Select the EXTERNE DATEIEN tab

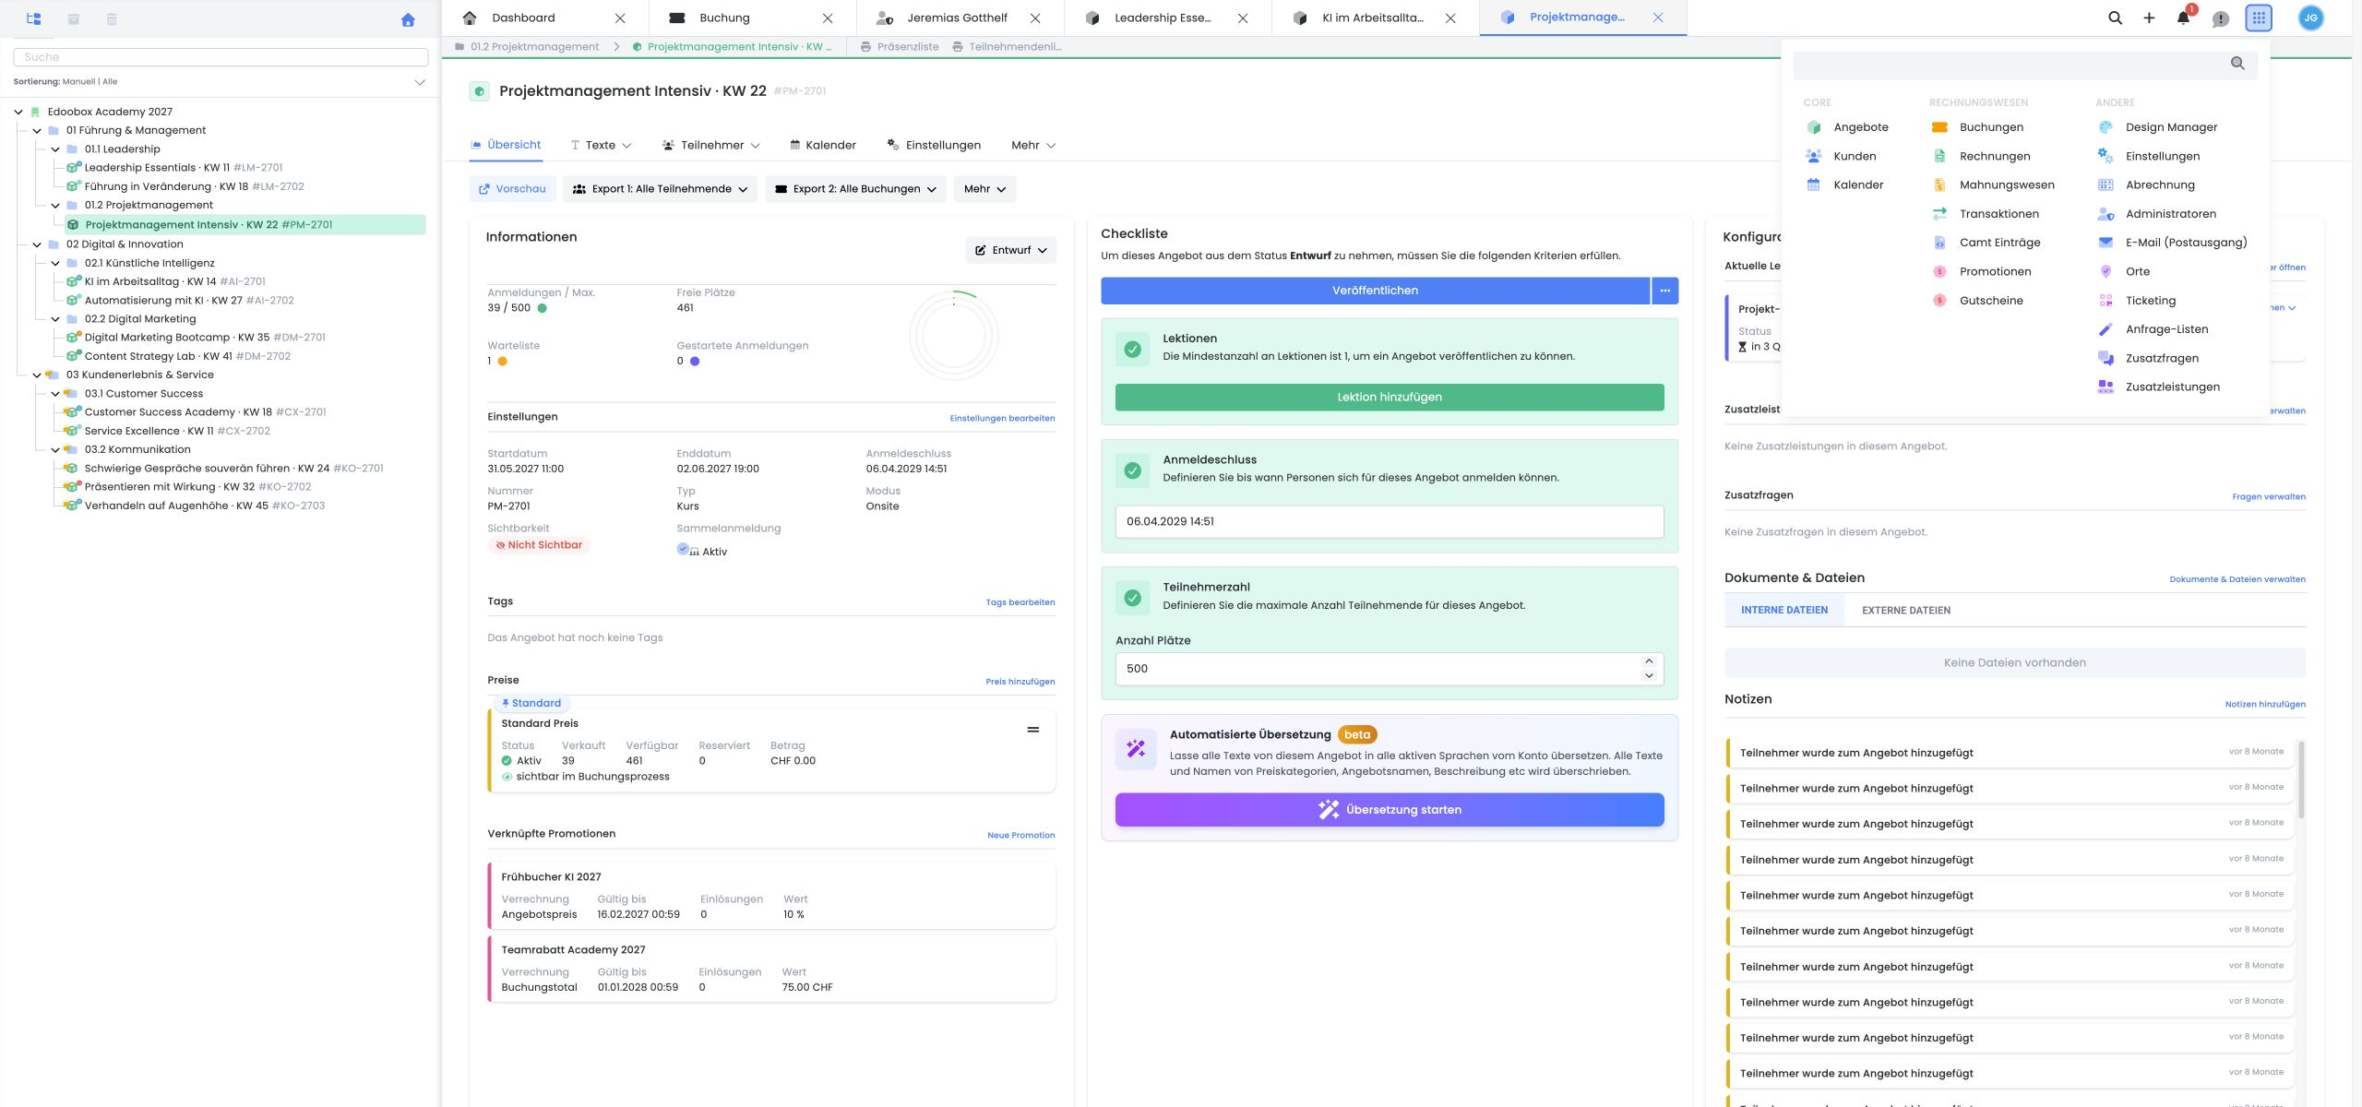(x=1906, y=610)
